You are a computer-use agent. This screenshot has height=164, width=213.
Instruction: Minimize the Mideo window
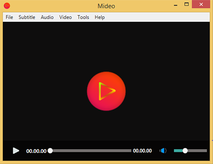point(176,5)
